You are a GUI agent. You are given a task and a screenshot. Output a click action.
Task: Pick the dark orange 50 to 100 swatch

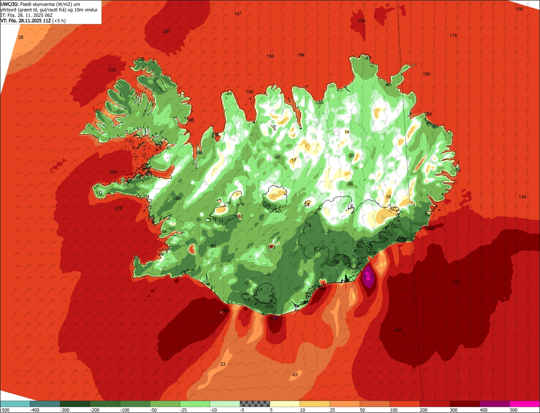tap(375, 404)
